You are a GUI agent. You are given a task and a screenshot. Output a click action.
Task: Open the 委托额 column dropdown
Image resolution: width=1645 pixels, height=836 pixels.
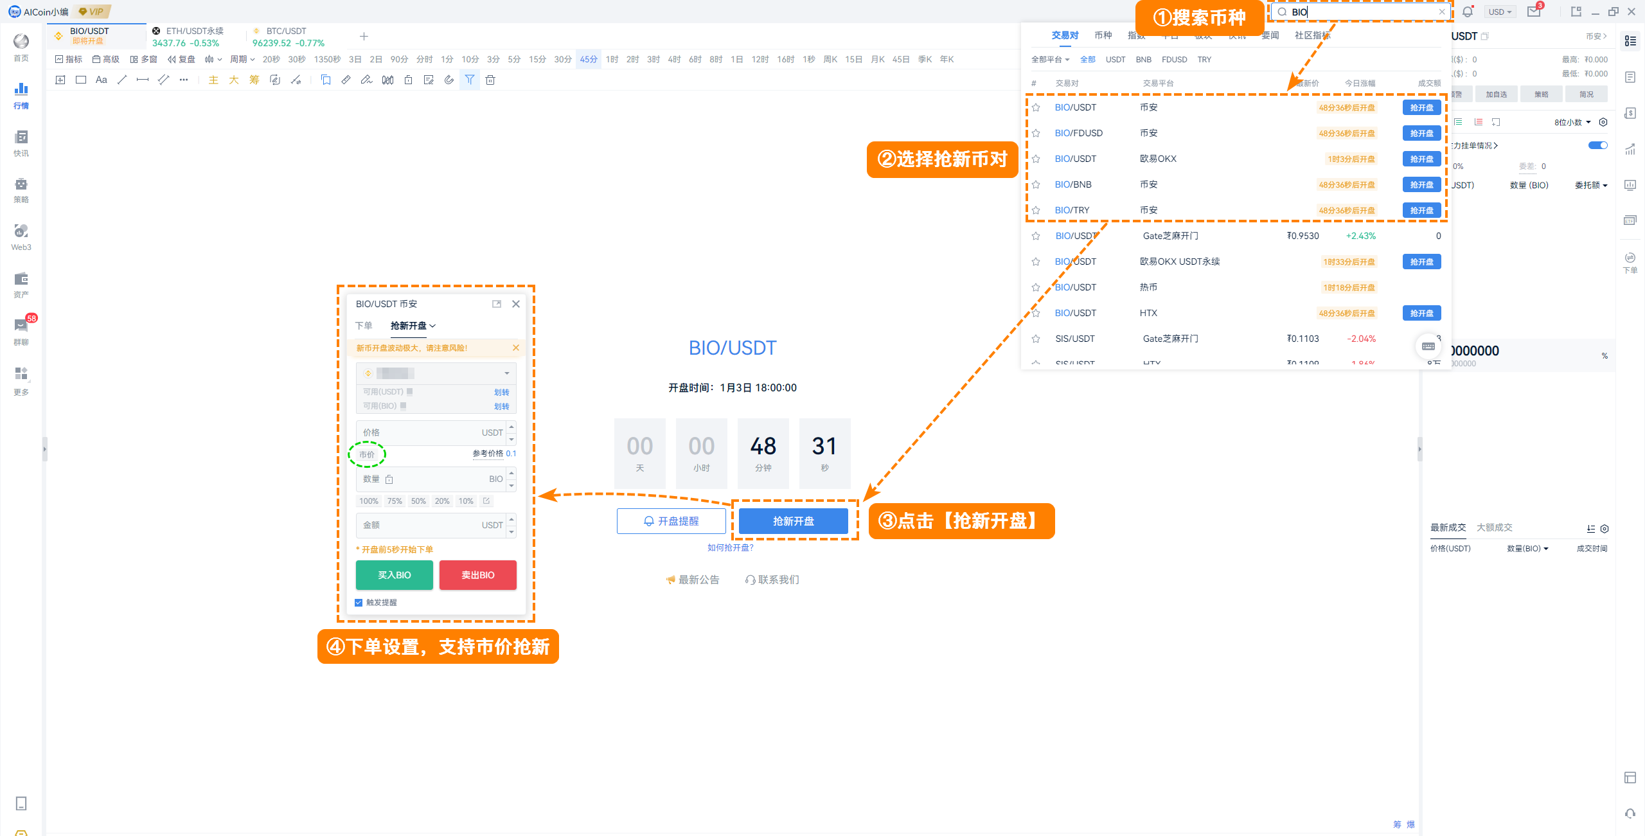1591,185
